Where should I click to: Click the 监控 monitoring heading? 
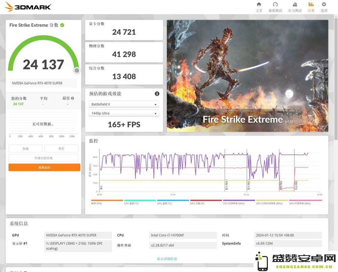[x=94, y=141]
